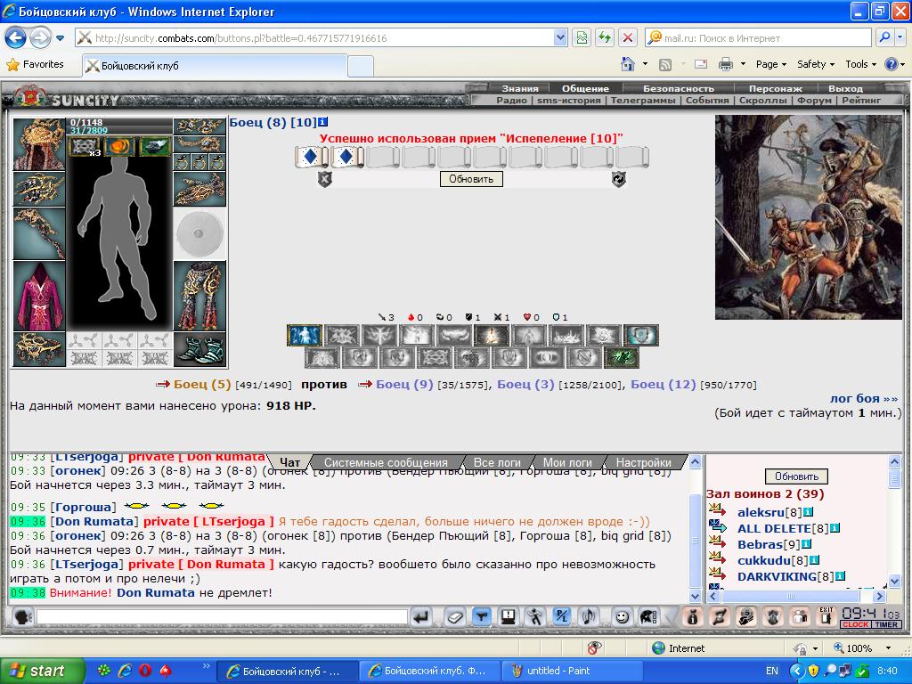Click the speaking head icon beside chat input

22,616
